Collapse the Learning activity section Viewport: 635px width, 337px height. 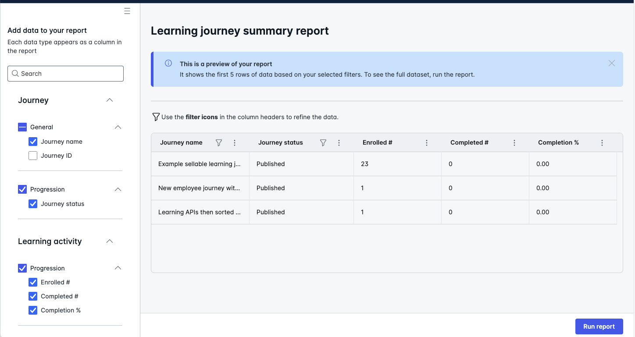pyautogui.click(x=110, y=241)
